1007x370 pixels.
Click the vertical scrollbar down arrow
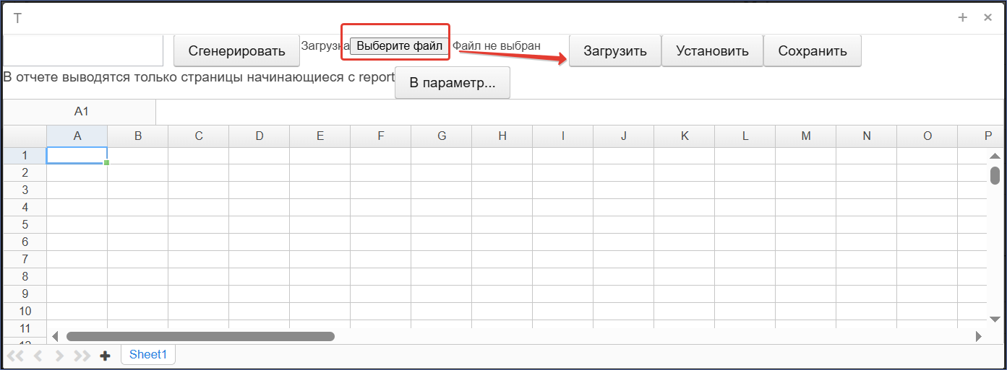point(995,319)
